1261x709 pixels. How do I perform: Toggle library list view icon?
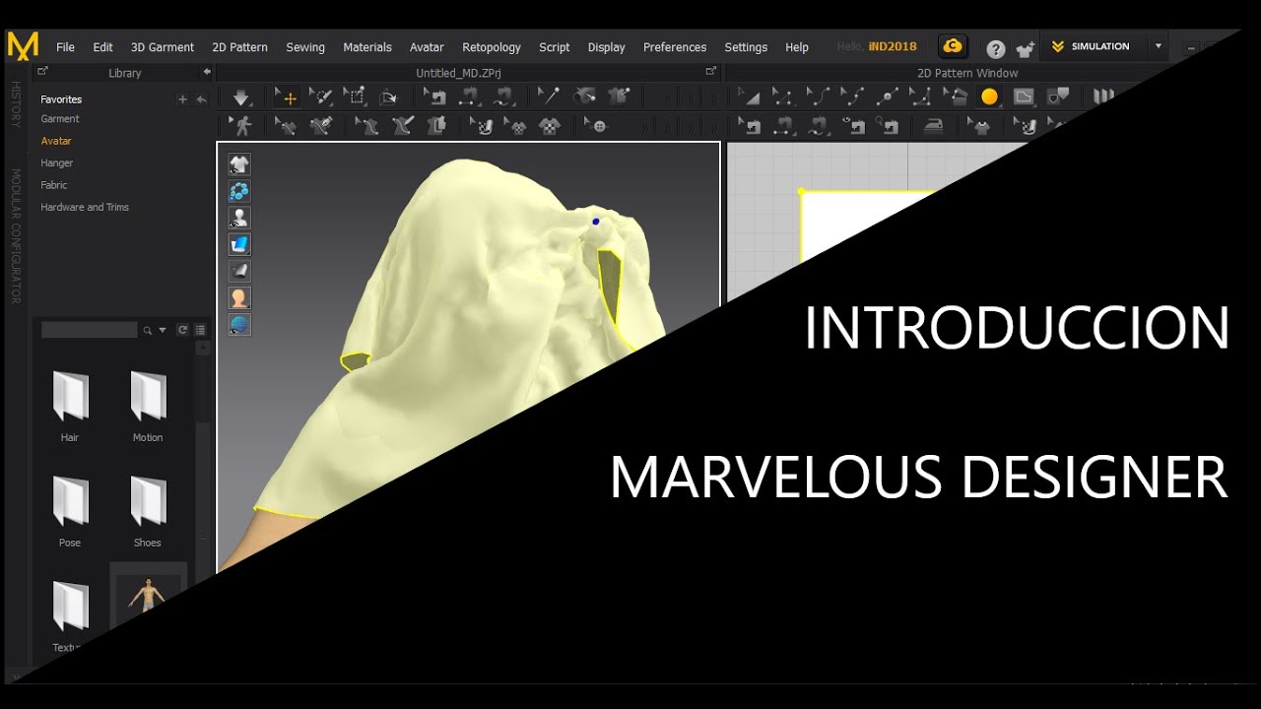(200, 330)
